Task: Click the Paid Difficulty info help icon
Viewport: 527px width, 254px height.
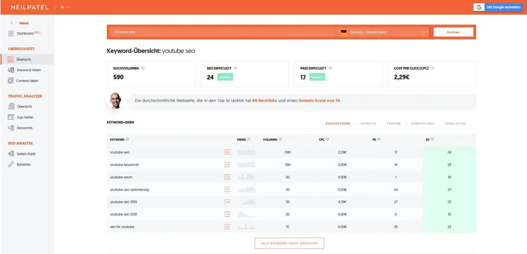Action: (x=330, y=68)
